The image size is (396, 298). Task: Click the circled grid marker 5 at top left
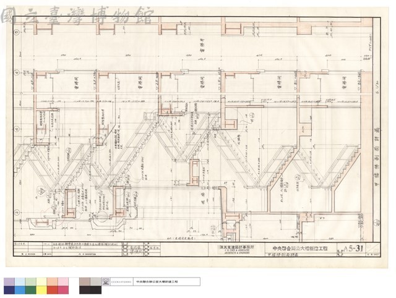point(18,32)
